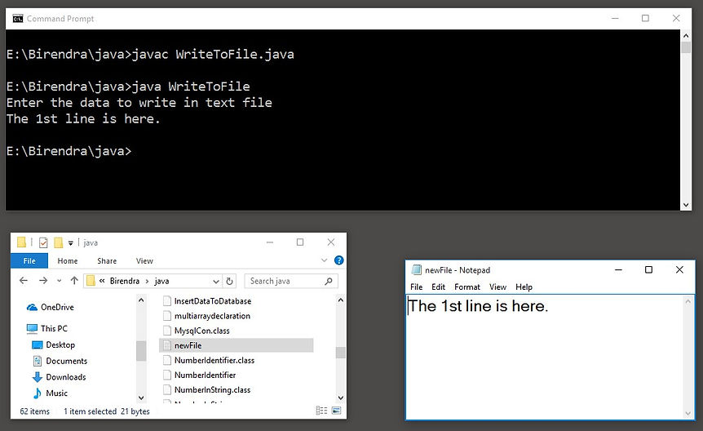Click the newFile document icon

point(167,345)
